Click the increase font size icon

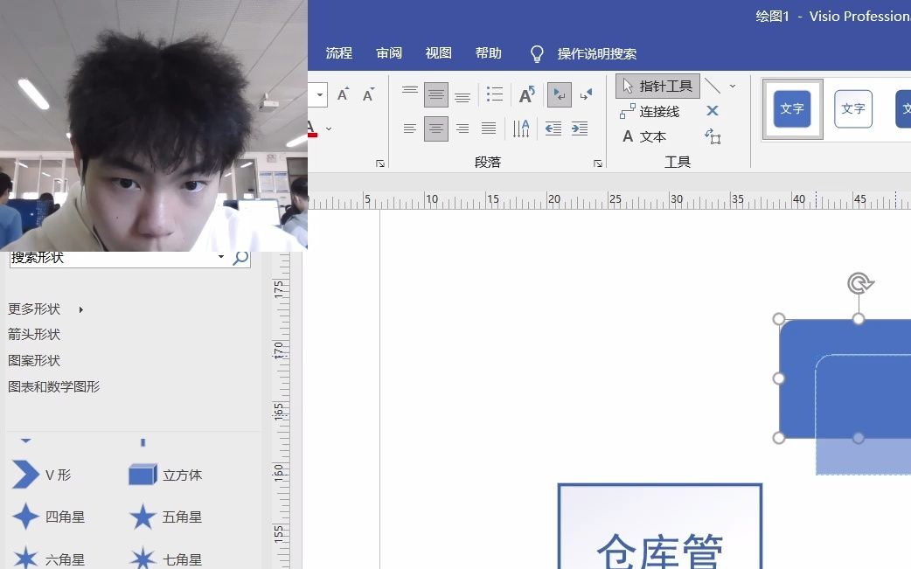point(342,94)
